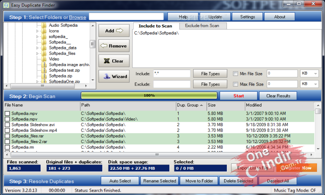The image size is (325, 195).
Task: Click the left-arrow icon on Remove button
Action: 104,46
